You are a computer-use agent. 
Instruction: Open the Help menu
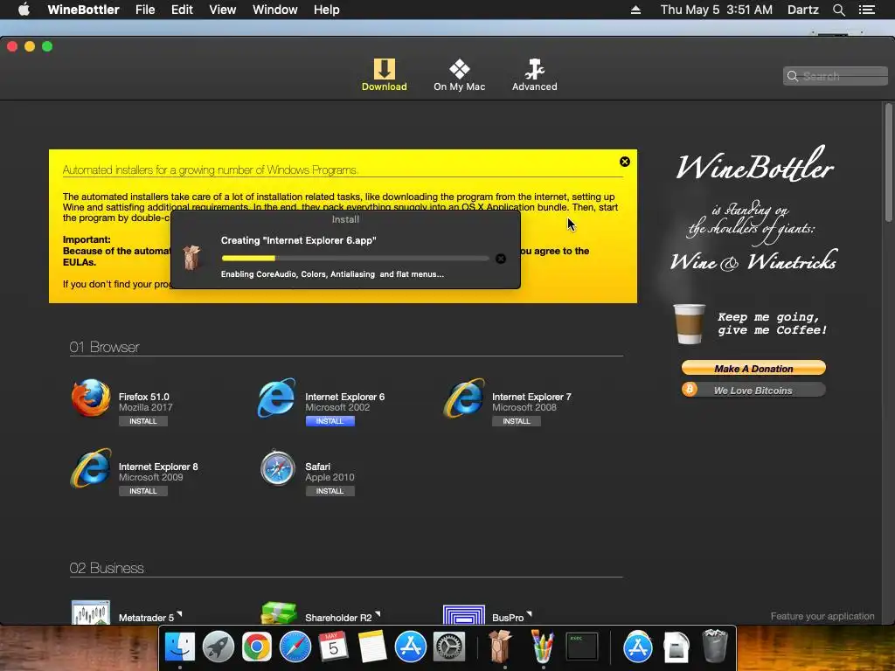327,10
